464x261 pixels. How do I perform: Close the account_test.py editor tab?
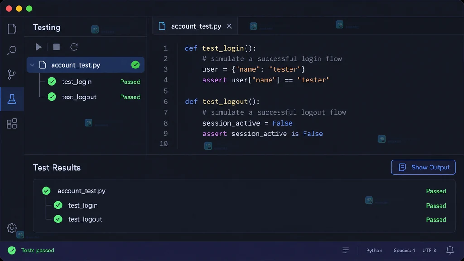click(229, 26)
